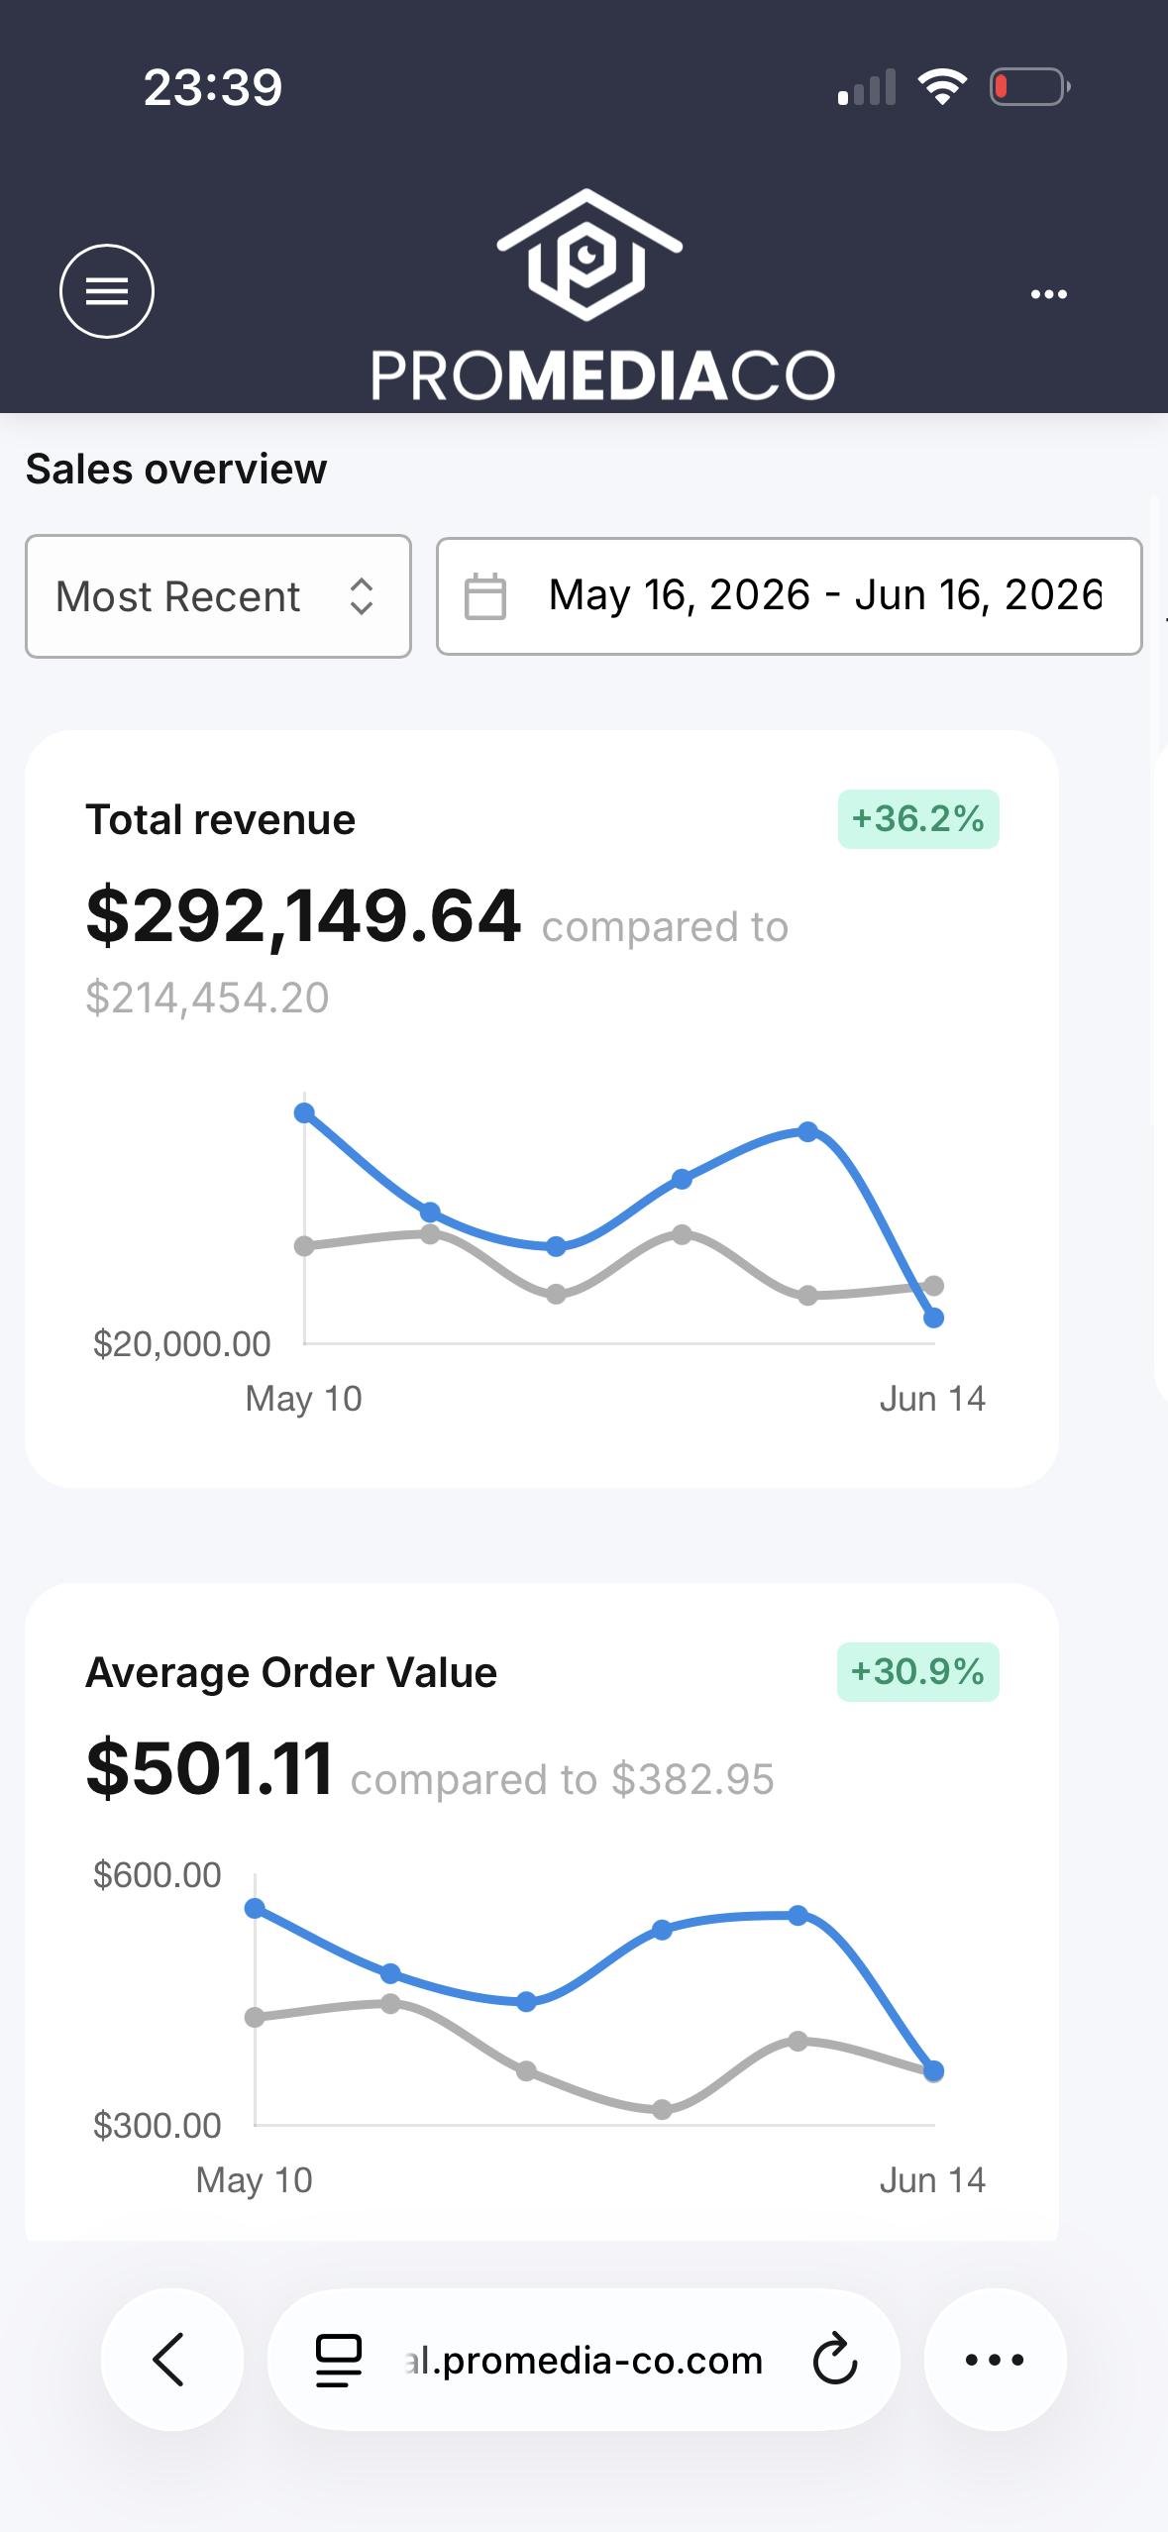Click the $300.00 axis label

[157, 2126]
